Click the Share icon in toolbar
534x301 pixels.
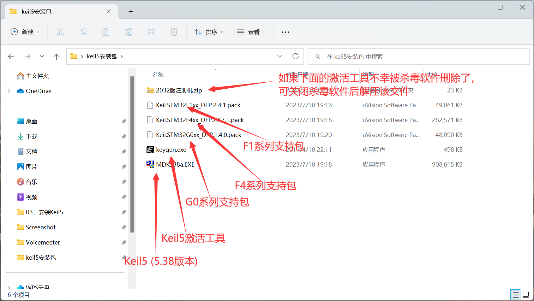coord(151,32)
